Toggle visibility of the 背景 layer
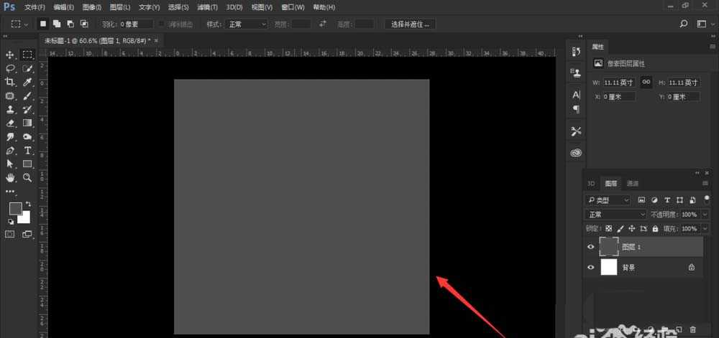Image resolution: width=719 pixels, height=338 pixels. [x=591, y=267]
